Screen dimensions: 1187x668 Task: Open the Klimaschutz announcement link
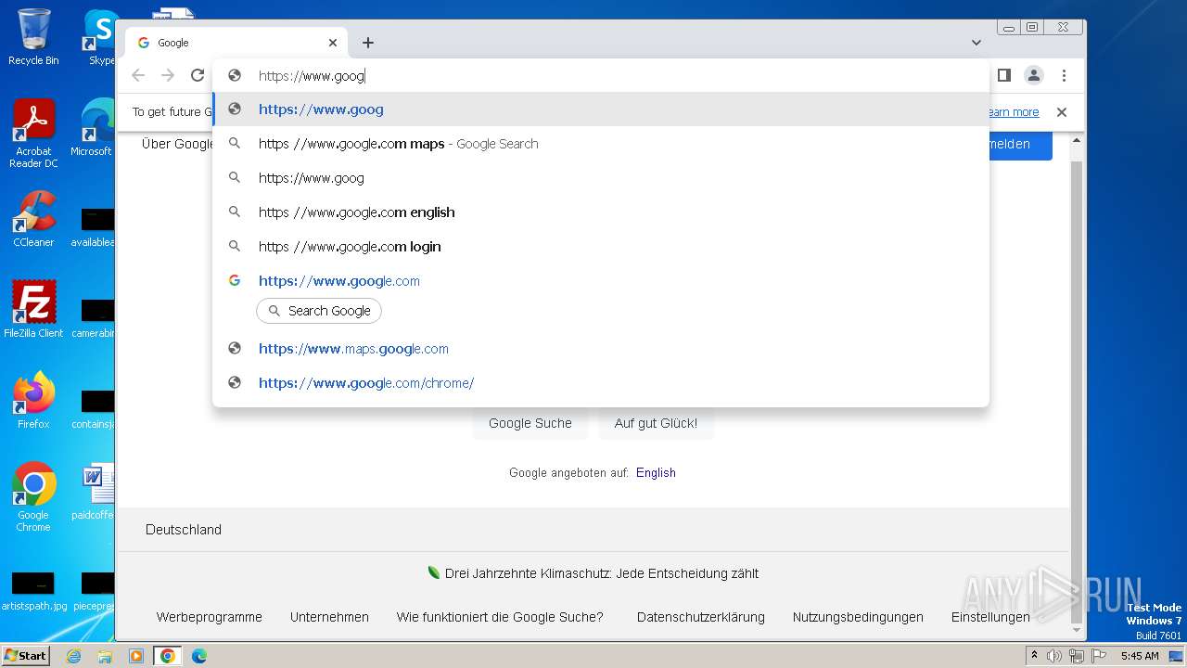[x=602, y=573]
